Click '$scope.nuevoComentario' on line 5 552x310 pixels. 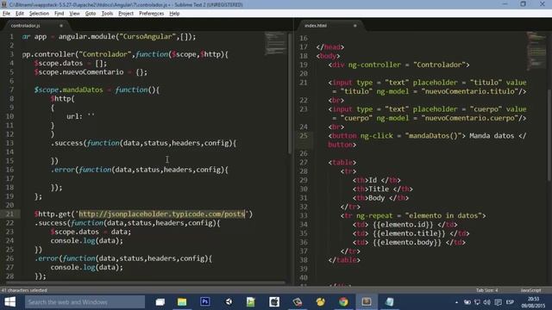[78, 72]
